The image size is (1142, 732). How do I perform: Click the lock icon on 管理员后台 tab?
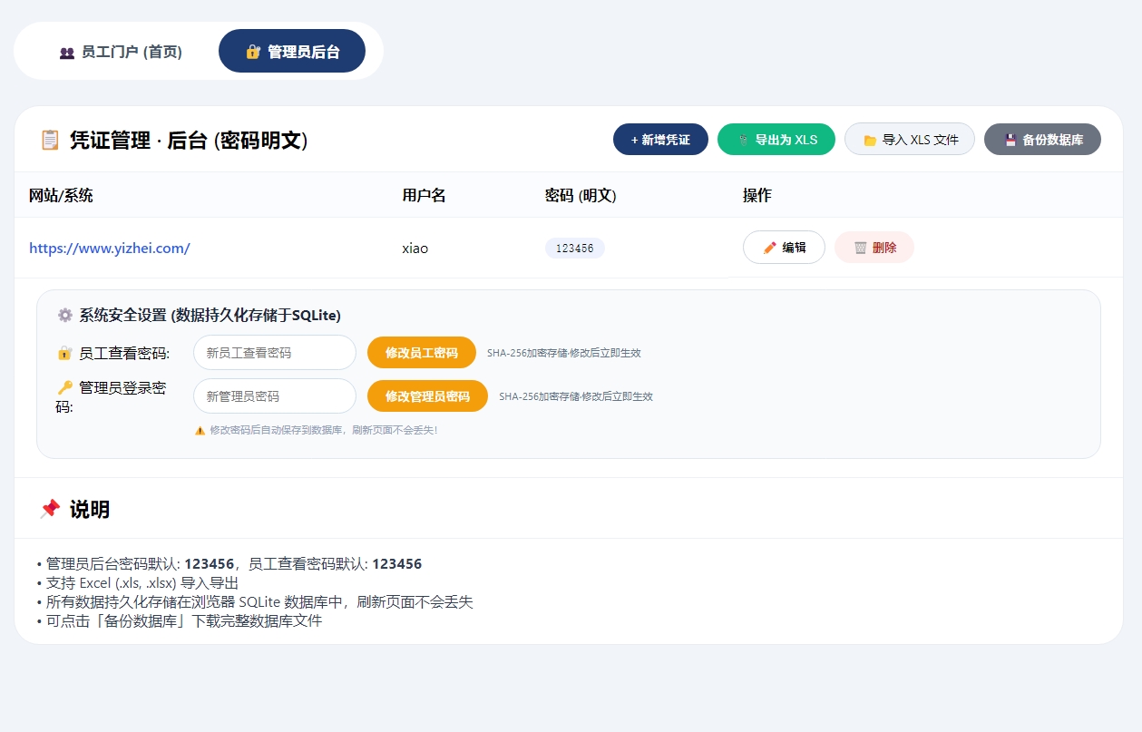click(x=253, y=52)
